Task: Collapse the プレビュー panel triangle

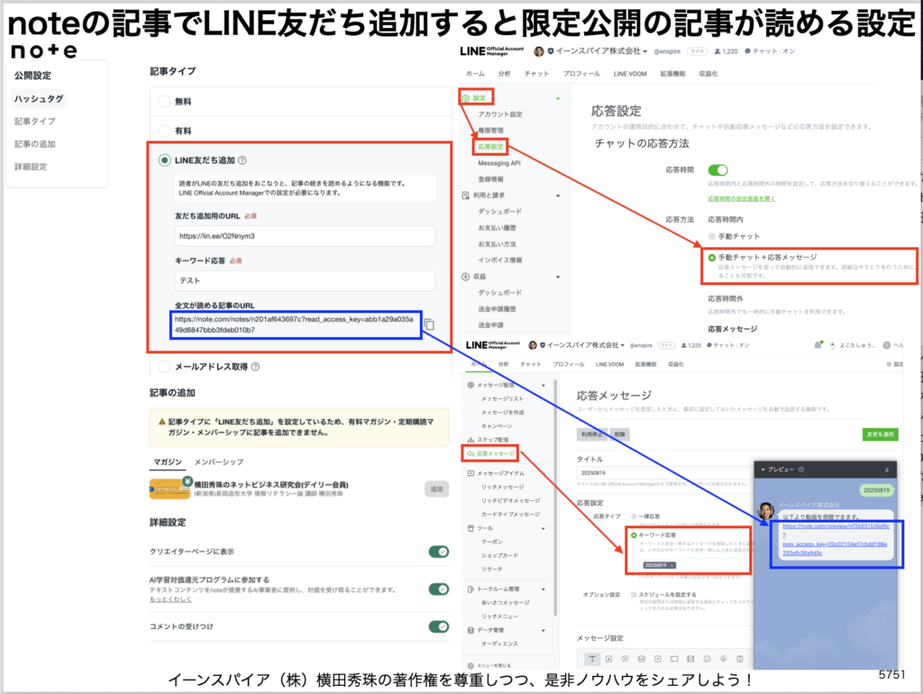Action: pos(763,470)
